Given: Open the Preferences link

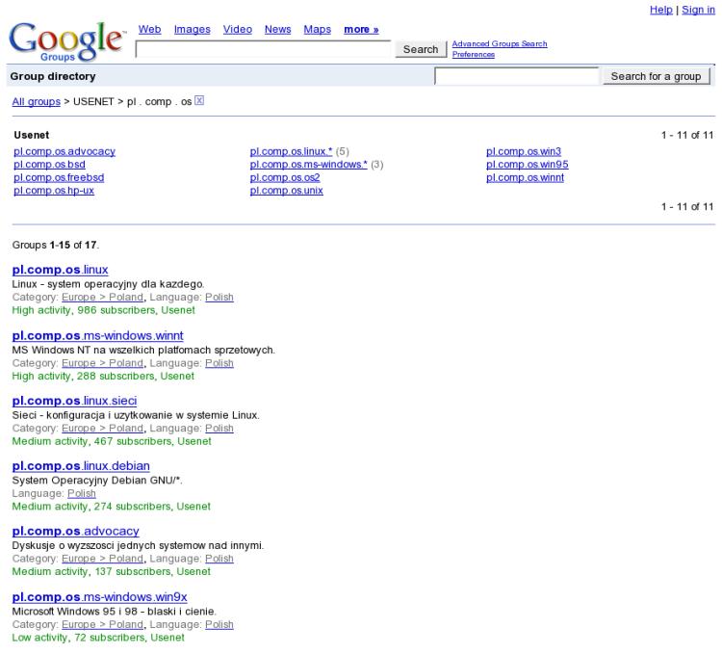Looking at the screenshot, I should [474, 54].
